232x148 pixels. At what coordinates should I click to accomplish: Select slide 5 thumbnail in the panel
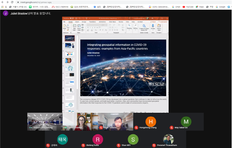pyautogui.click(x=70, y=68)
